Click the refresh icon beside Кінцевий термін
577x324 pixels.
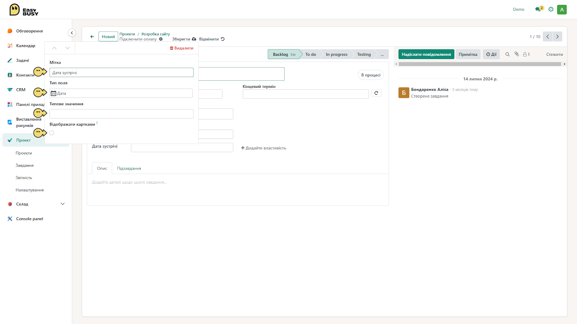[x=376, y=93]
